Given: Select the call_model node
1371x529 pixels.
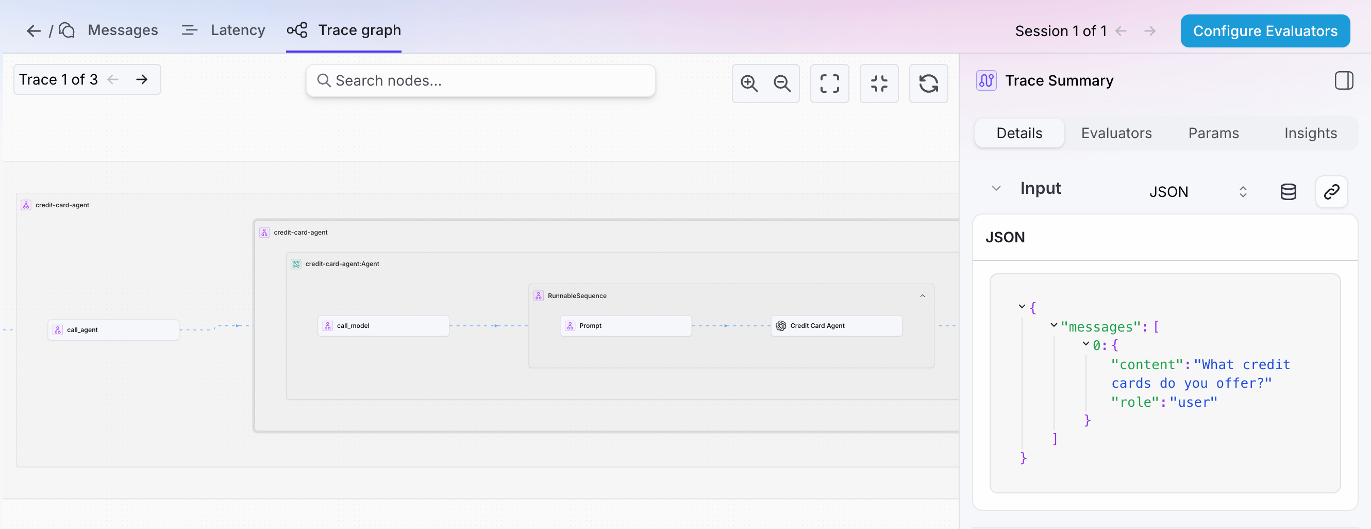Looking at the screenshot, I should (383, 326).
